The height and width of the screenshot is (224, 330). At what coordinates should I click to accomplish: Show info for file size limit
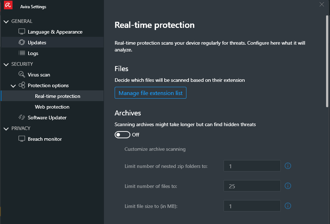288,206
